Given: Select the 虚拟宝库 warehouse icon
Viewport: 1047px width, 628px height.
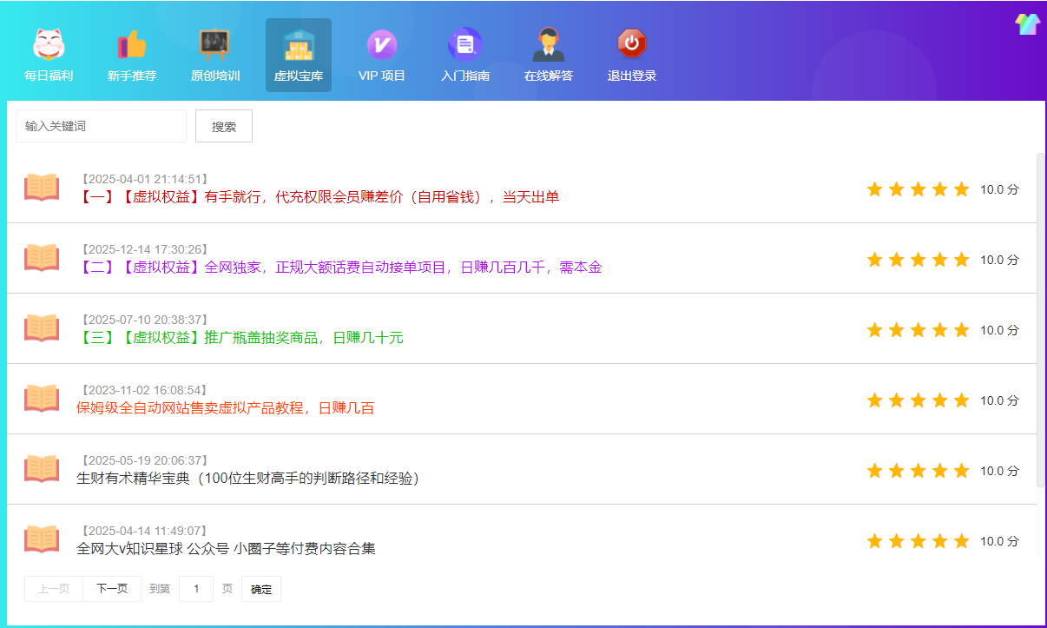Looking at the screenshot, I should (299, 45).
